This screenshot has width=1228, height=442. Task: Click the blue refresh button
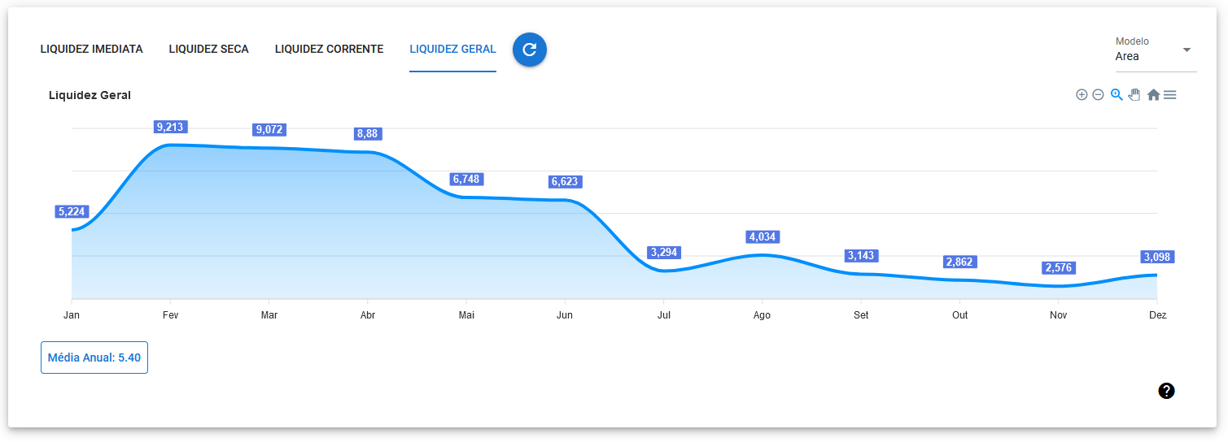point(530,50)
